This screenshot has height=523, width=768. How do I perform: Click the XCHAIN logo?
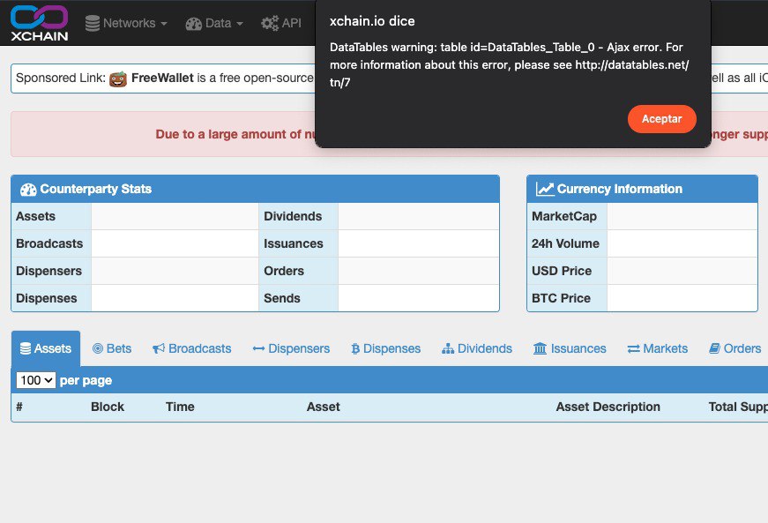coord(39,23)
